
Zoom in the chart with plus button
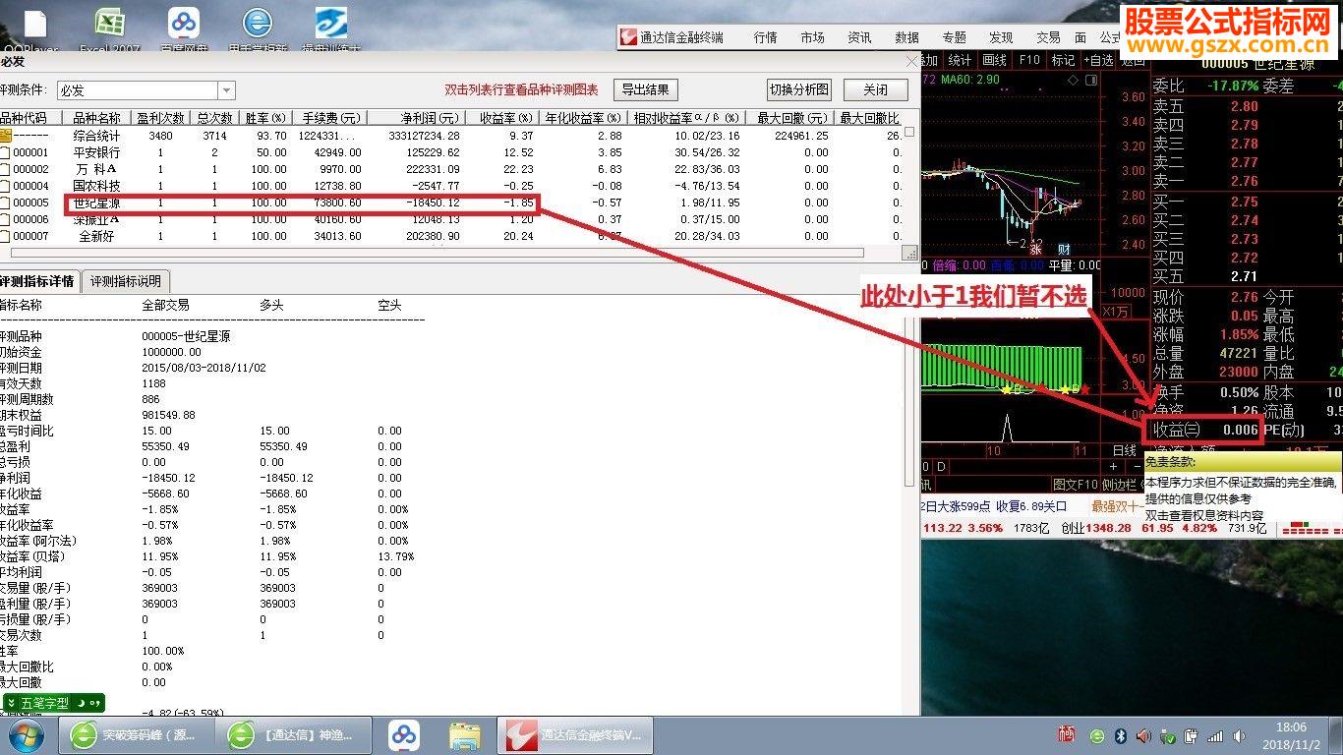click(1113, 466)
